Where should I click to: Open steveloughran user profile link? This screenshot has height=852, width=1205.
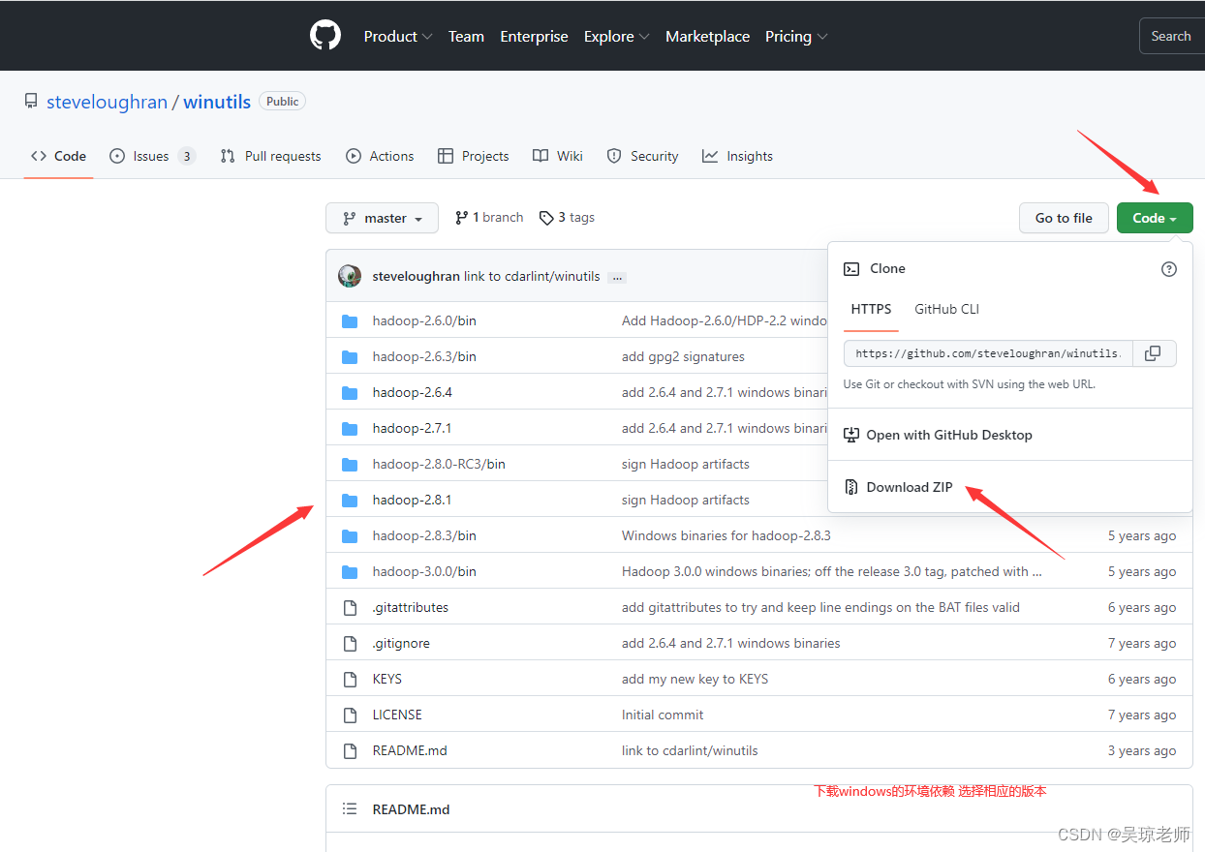(x=107, y=102)
